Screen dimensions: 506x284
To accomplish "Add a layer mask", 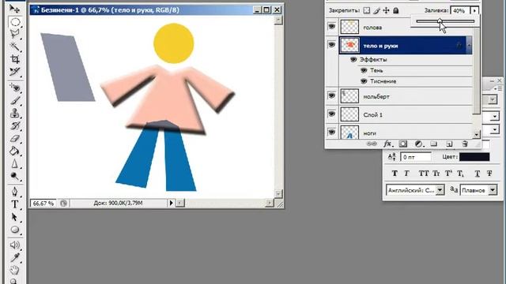I will click(403, 144).
